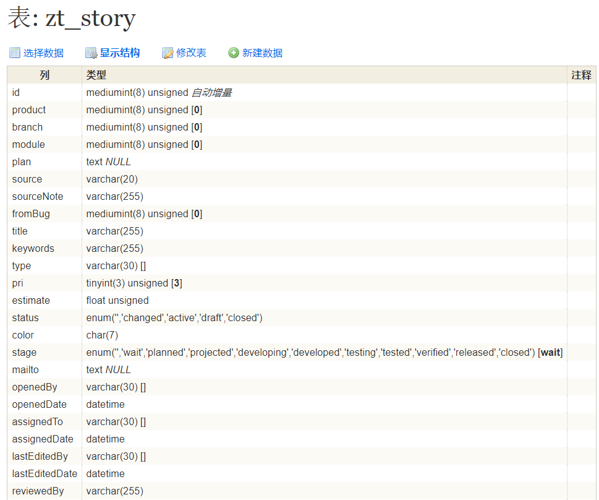Viewport: 599px width, 500px height.
Task: Open the 修改表 link
Action: (x=191, y=53)
